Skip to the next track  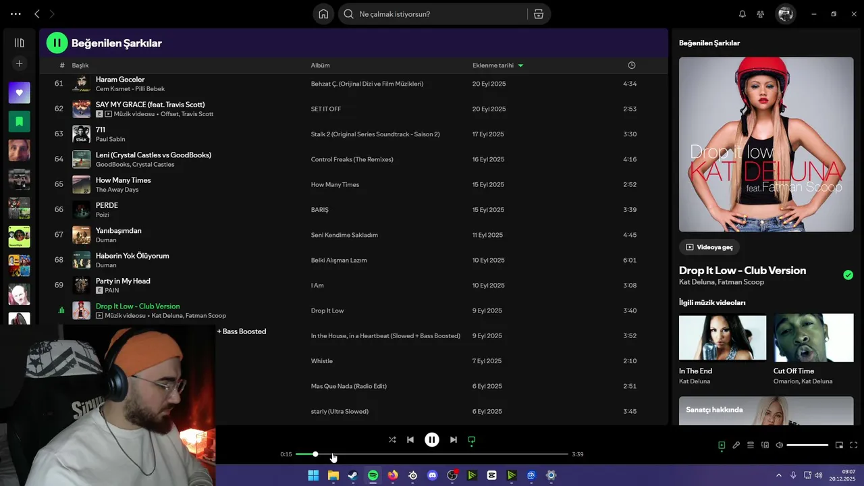point(454,439)
